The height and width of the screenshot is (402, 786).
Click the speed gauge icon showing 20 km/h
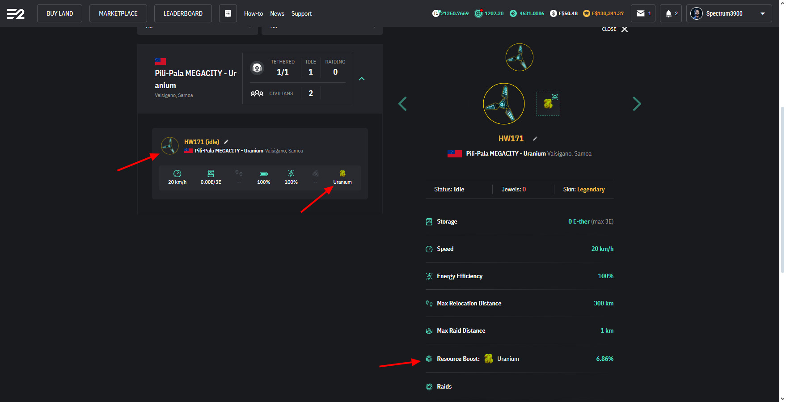177,173
